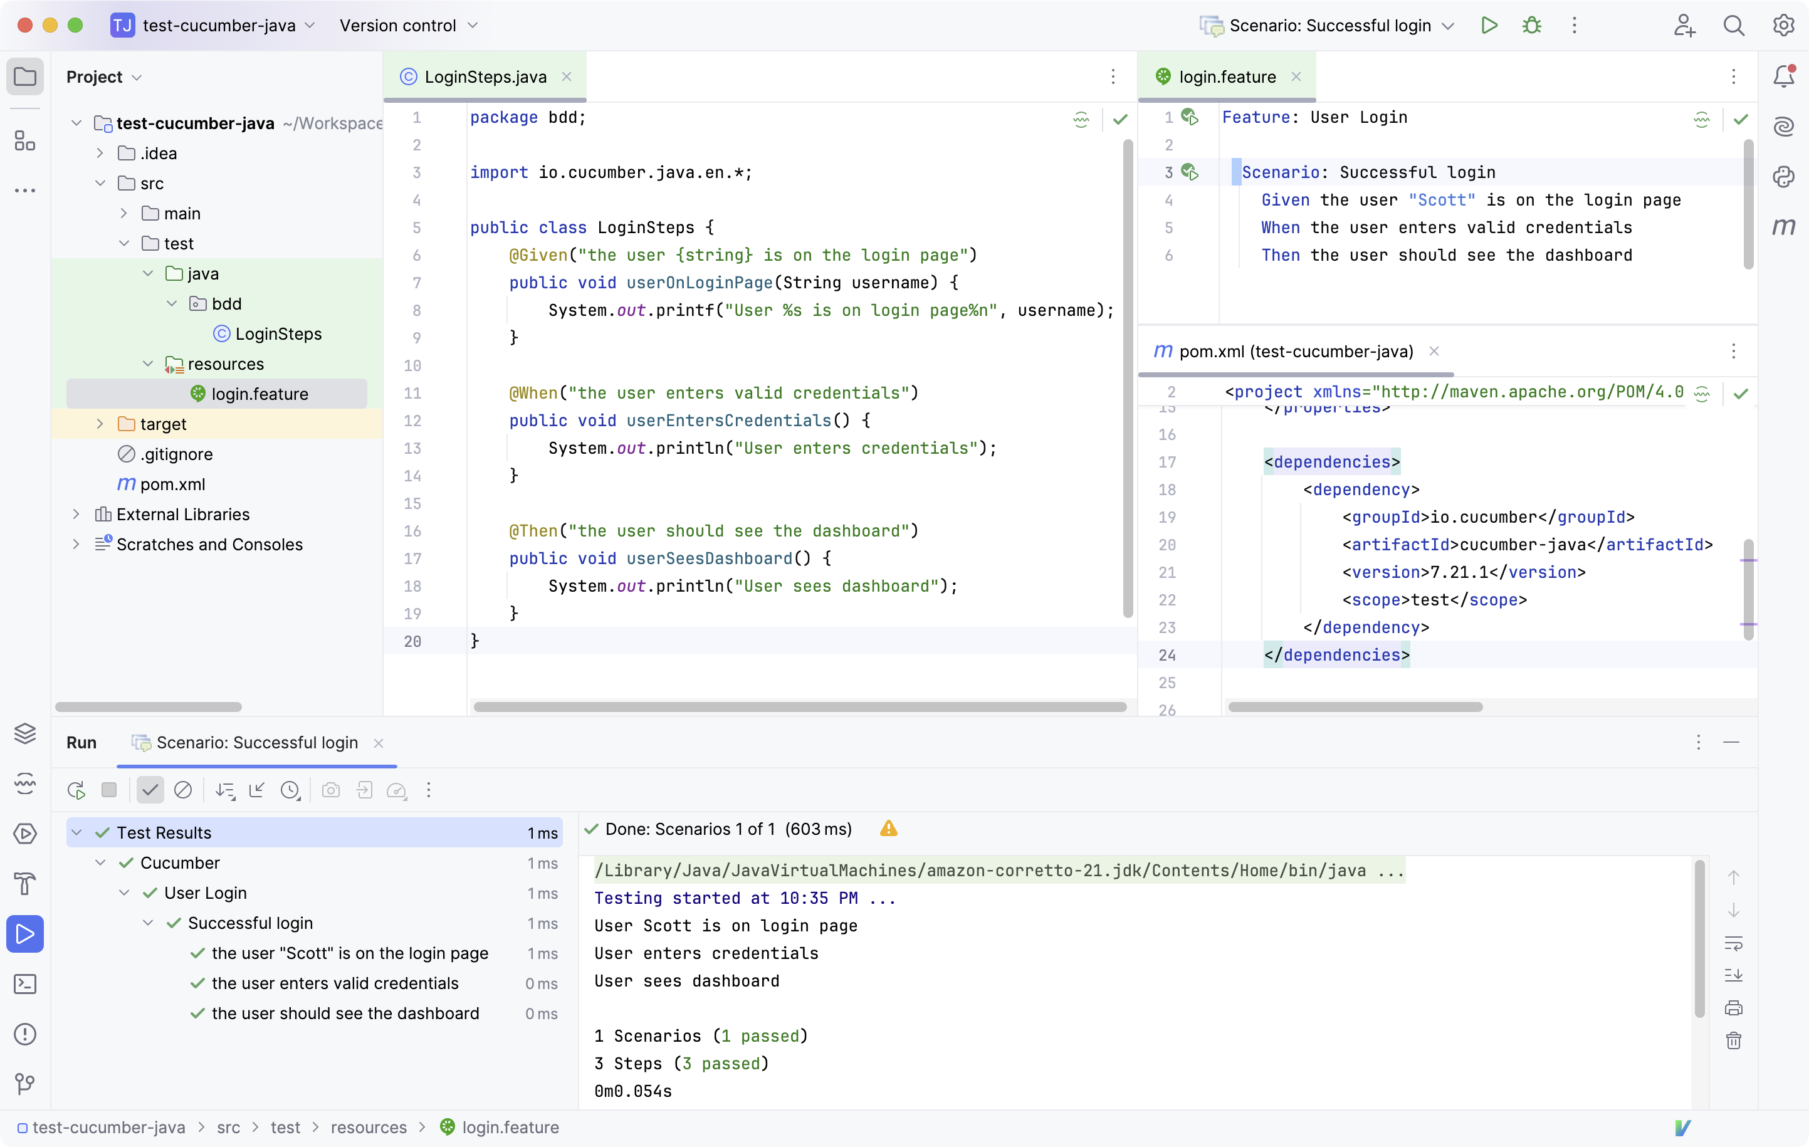Toggle Show Ignored tests button
The image size is (1809, 1147).
pos(182,790)
